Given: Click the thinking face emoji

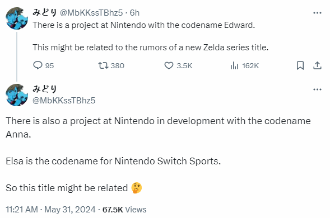Looking at the screenshot, I should coord(137,188).
